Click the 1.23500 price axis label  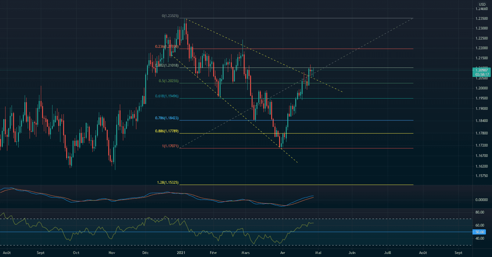[x=482, y=19]
